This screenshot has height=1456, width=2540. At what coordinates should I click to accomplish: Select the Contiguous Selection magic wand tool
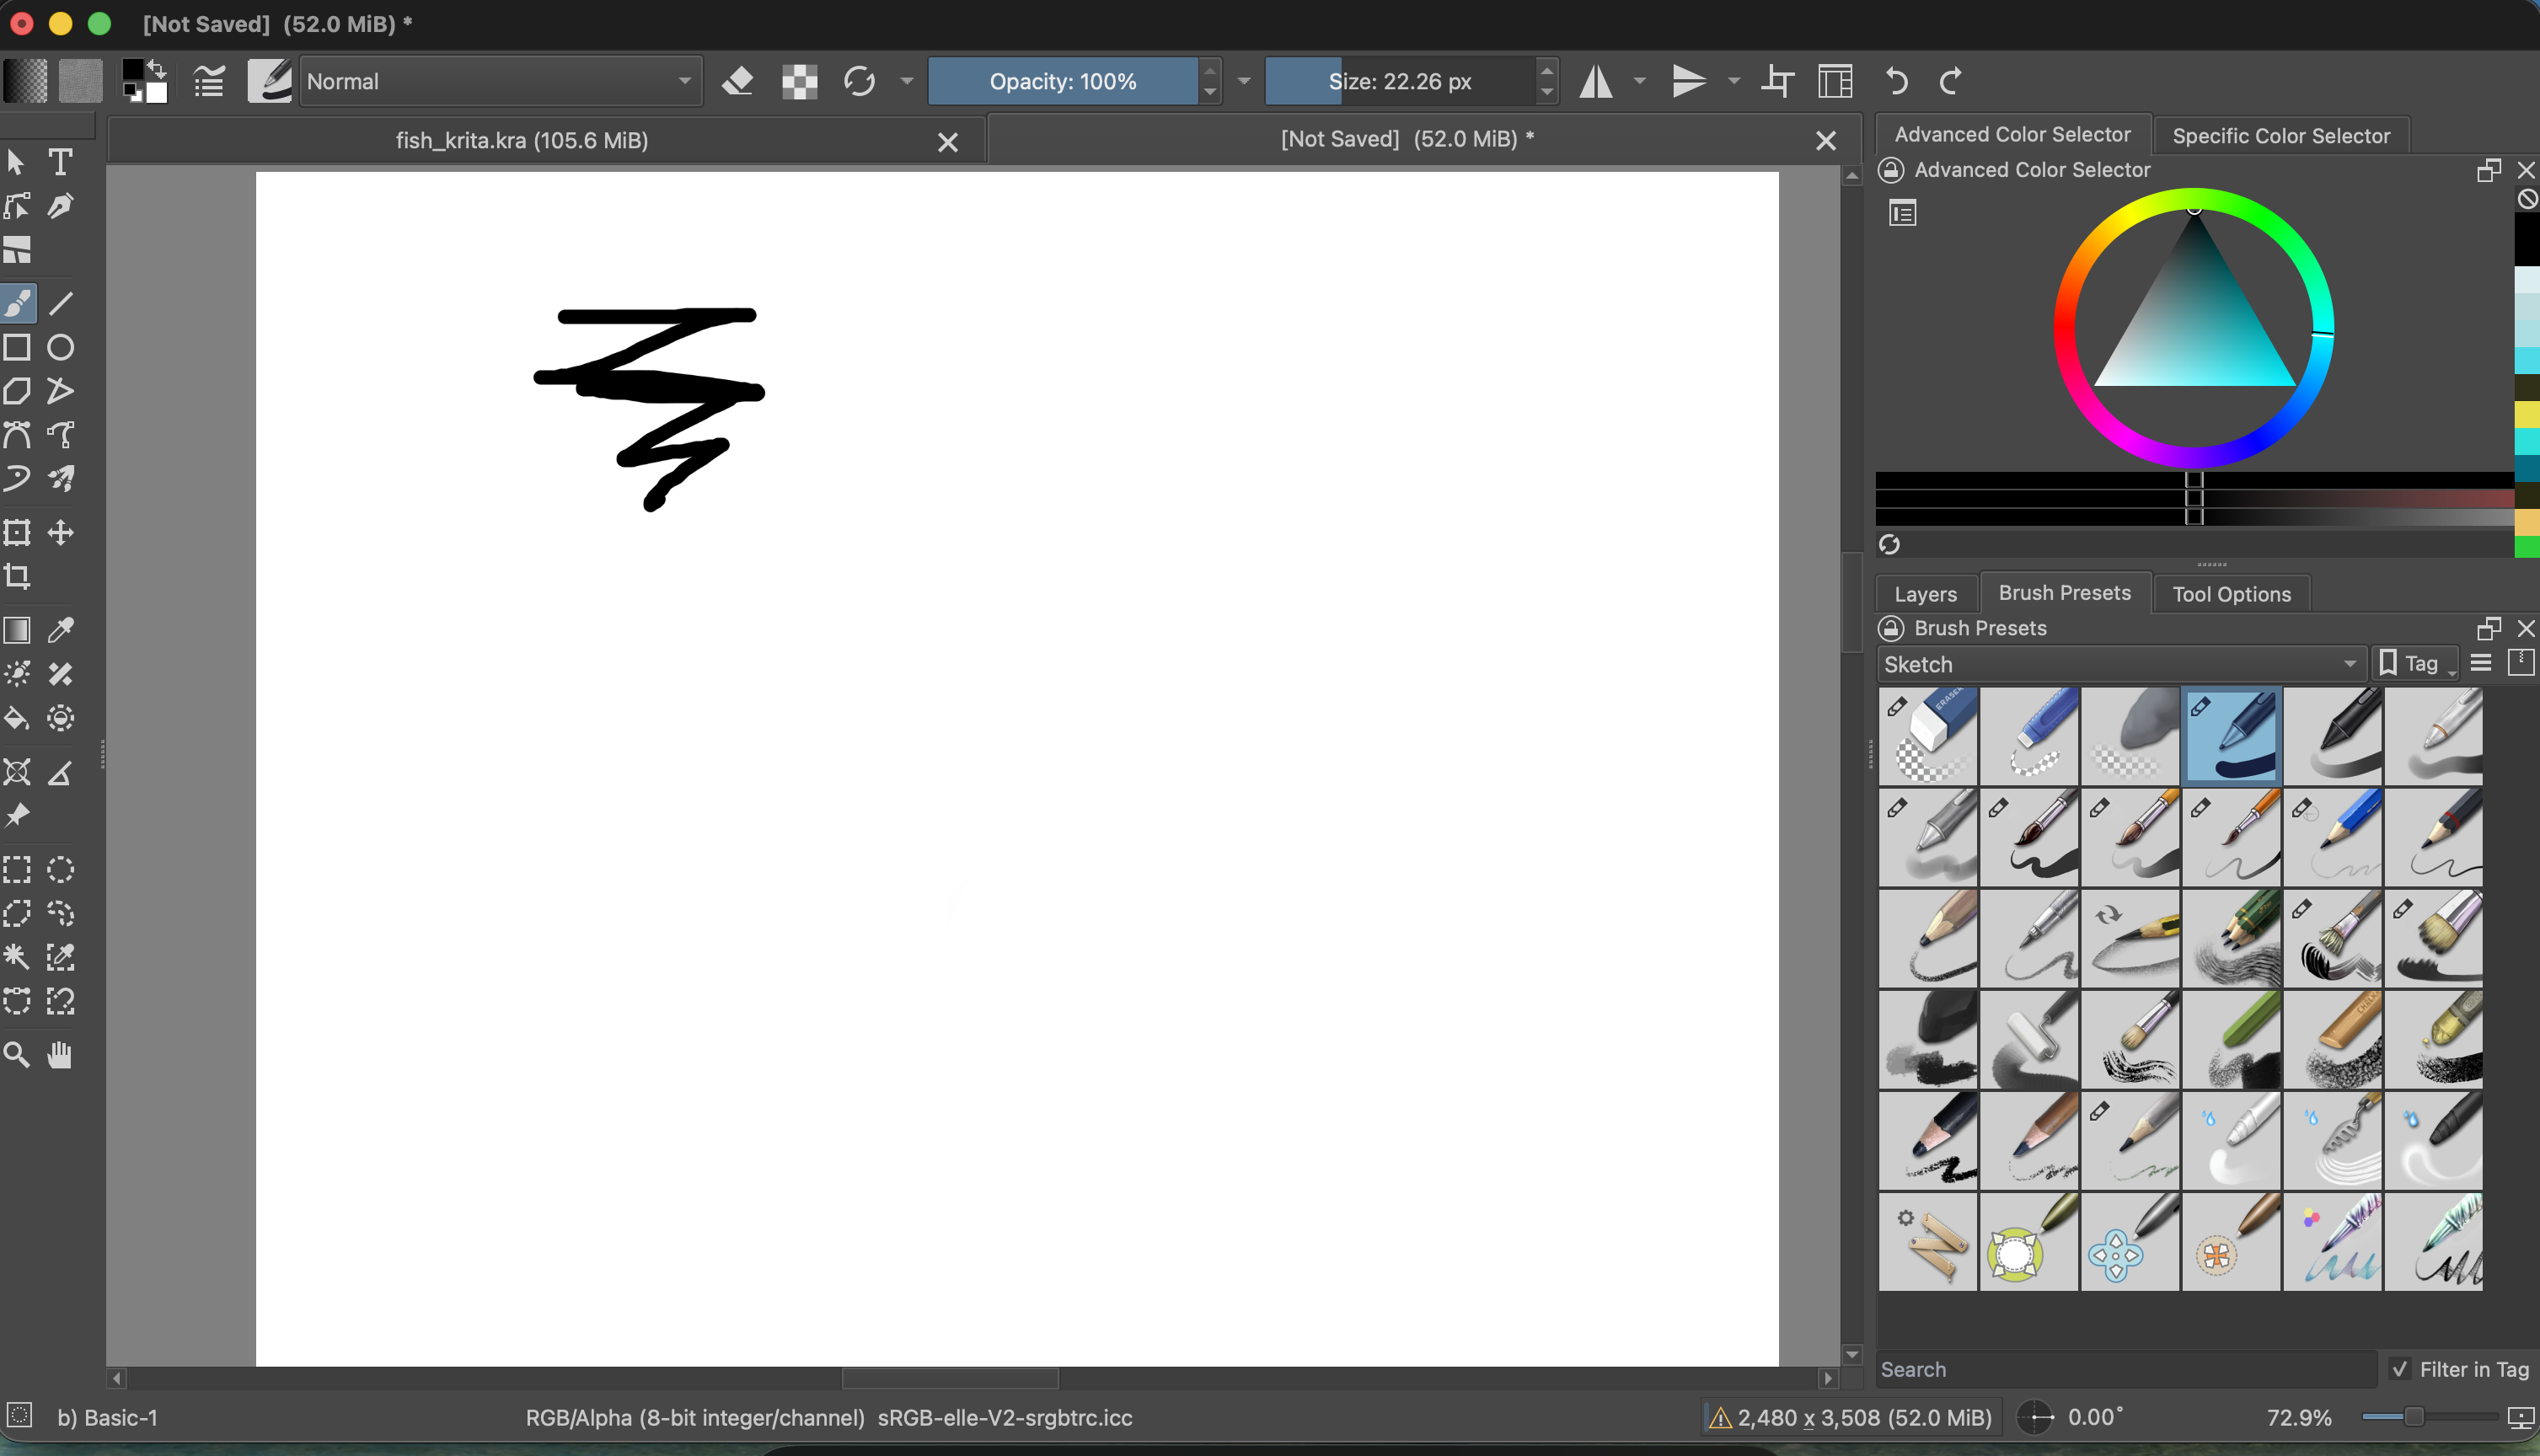pyautogui.click(x=18, y=957)
